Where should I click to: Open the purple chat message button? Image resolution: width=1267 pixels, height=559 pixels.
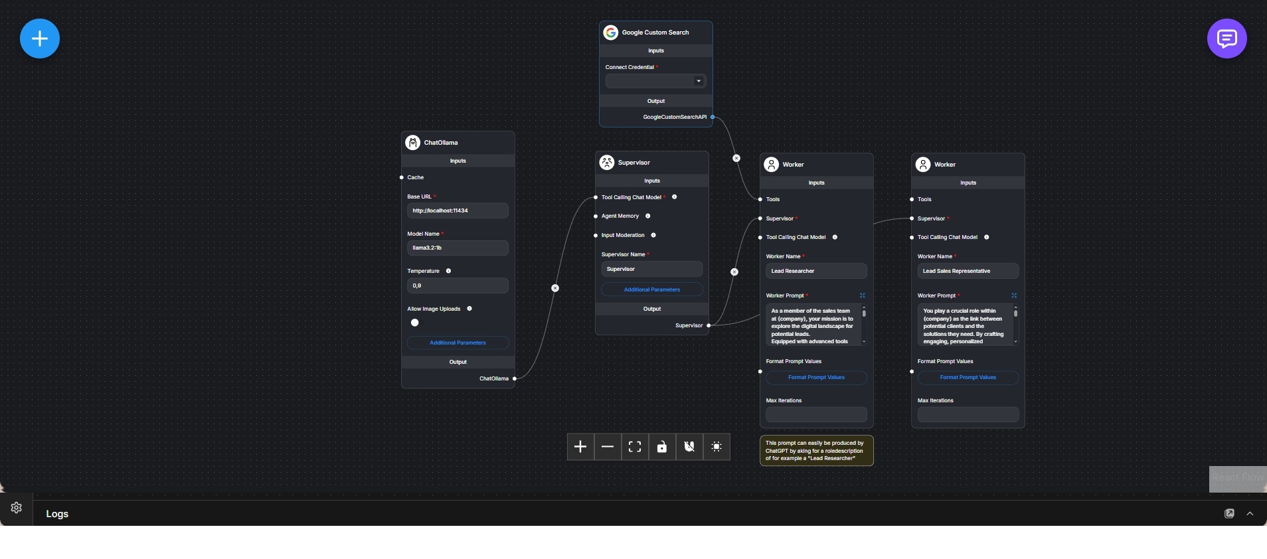point(1226,39)
